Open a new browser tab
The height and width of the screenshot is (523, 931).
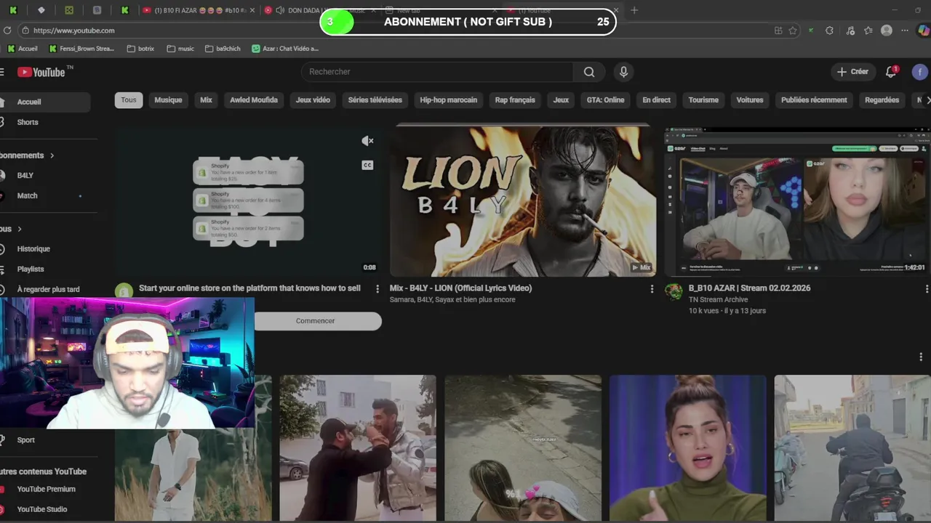[x=634, y=10]
